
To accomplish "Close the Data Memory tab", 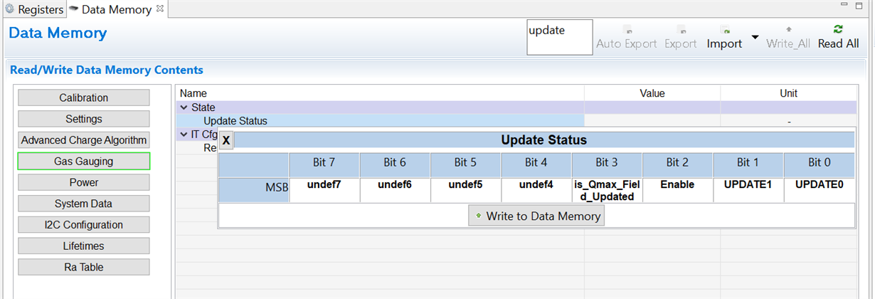I will point(159,9).
